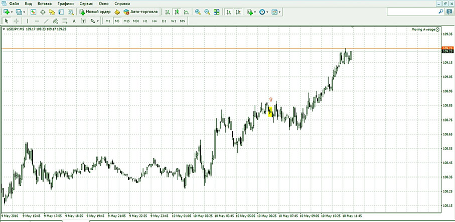Viewport: 455px width, 222px height.
Task: Switch chart to line chart mode
Action: tap(186, 11)
